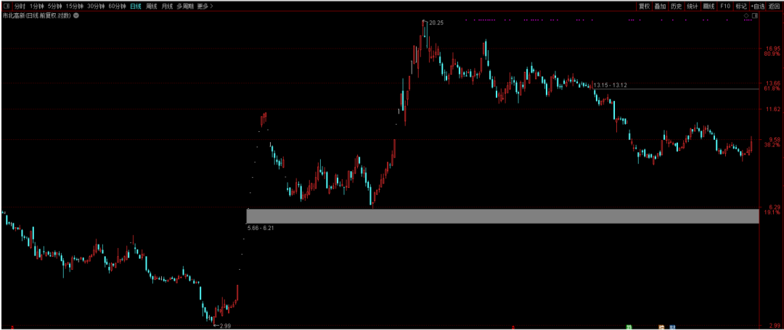Open F10 company information
This screenshot has height=330, width=784.
point(725,7)
